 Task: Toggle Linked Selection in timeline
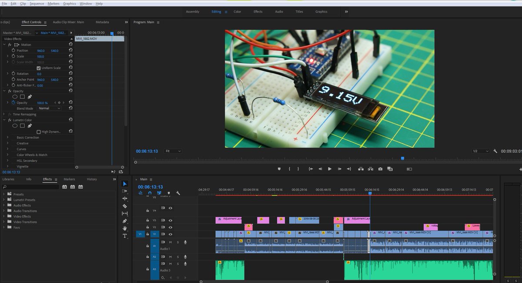[x=159, y=193]
